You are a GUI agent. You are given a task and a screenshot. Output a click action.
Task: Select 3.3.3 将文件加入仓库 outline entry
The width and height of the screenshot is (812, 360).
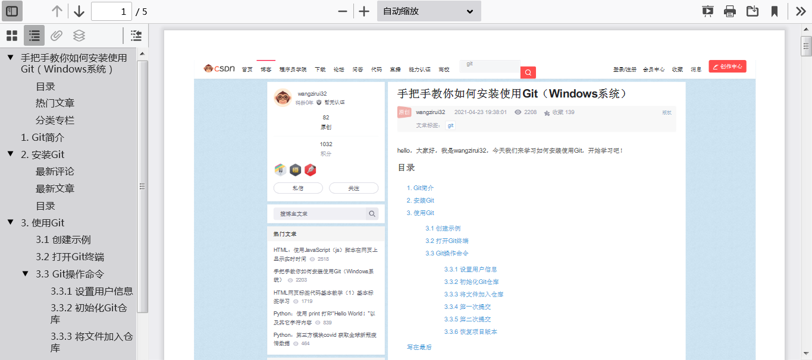tap(92, 342)
